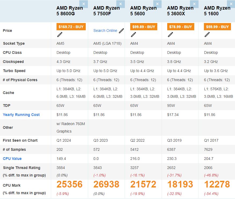Image resolution: width=235 pixels, height=199 pixels.
Task: Open the Yearly Running Cost link
Action: (x=21, y=115)
